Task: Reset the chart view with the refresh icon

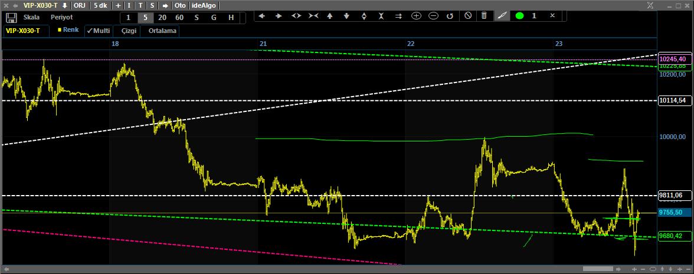Action: point(450,16)
